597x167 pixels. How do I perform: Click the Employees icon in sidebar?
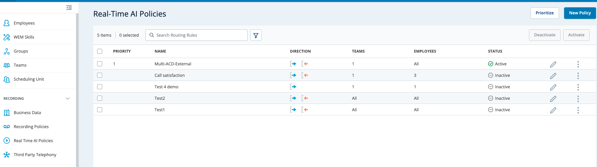tap(7, 23)
